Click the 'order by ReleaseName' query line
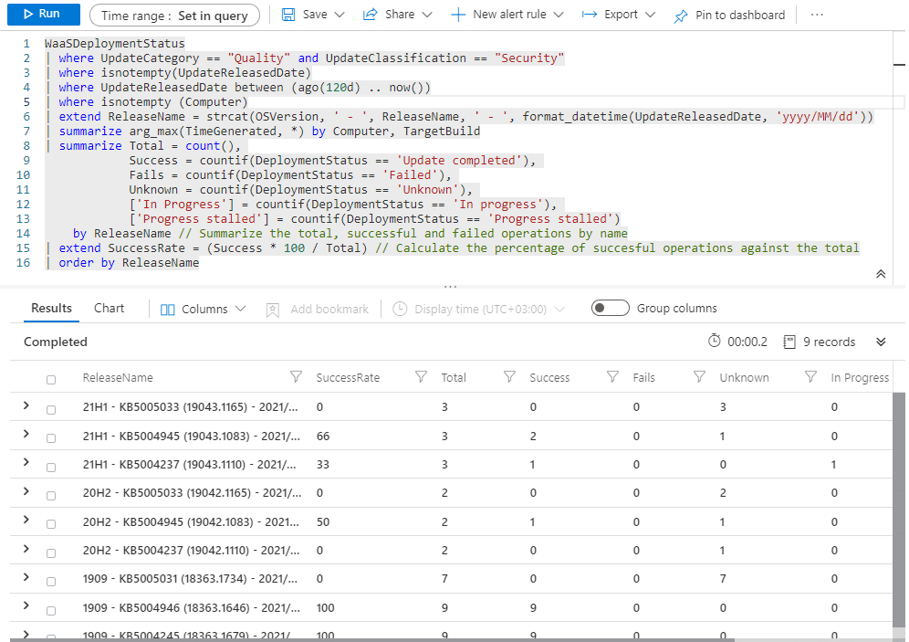909x642 pixels. pyautogui.click(x=129, y=263)
